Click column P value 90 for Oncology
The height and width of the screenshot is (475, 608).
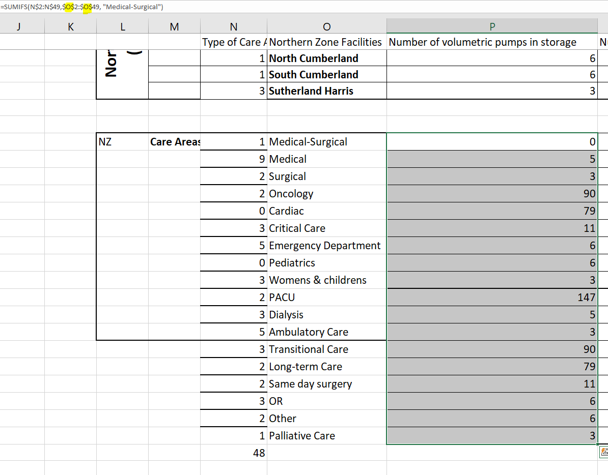pos(492,194)
